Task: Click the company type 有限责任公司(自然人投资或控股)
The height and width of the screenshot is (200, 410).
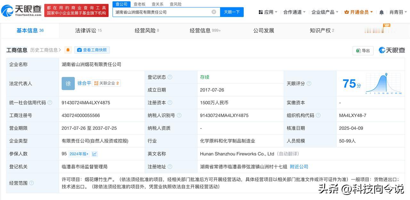Action: coord(95,141)
